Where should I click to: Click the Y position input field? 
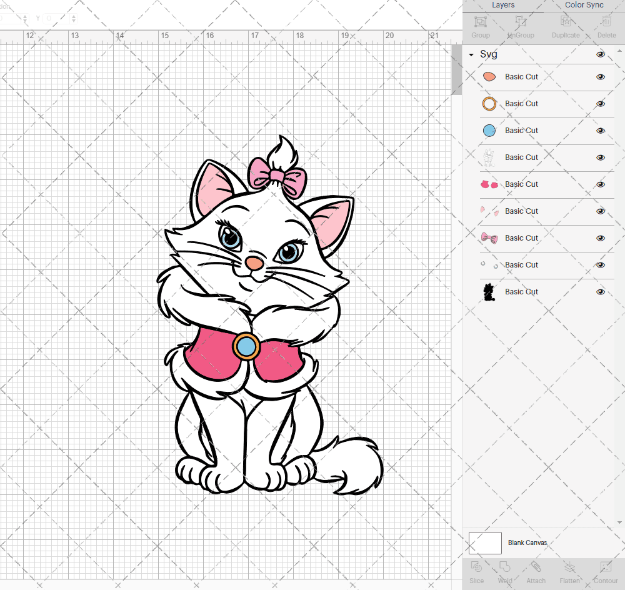(x=57, y=18)
